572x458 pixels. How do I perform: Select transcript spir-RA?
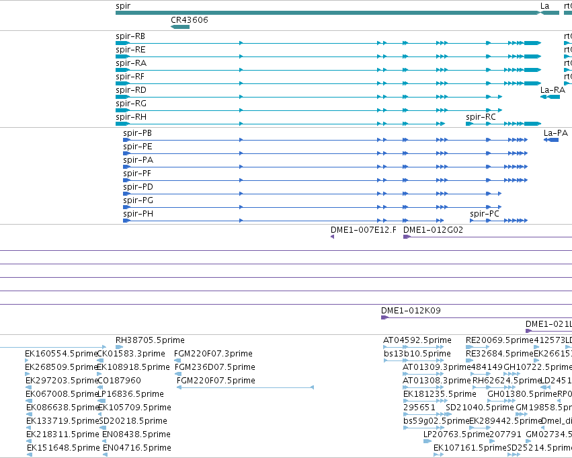click(x=328, y=70)
